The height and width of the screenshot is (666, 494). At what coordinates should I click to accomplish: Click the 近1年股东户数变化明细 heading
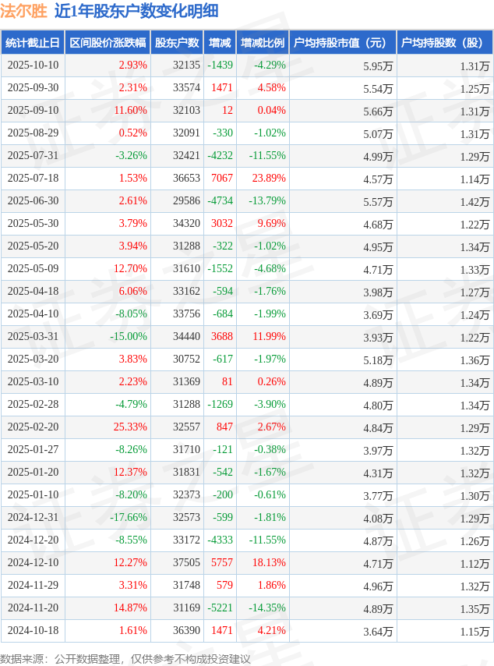(136, 11)
